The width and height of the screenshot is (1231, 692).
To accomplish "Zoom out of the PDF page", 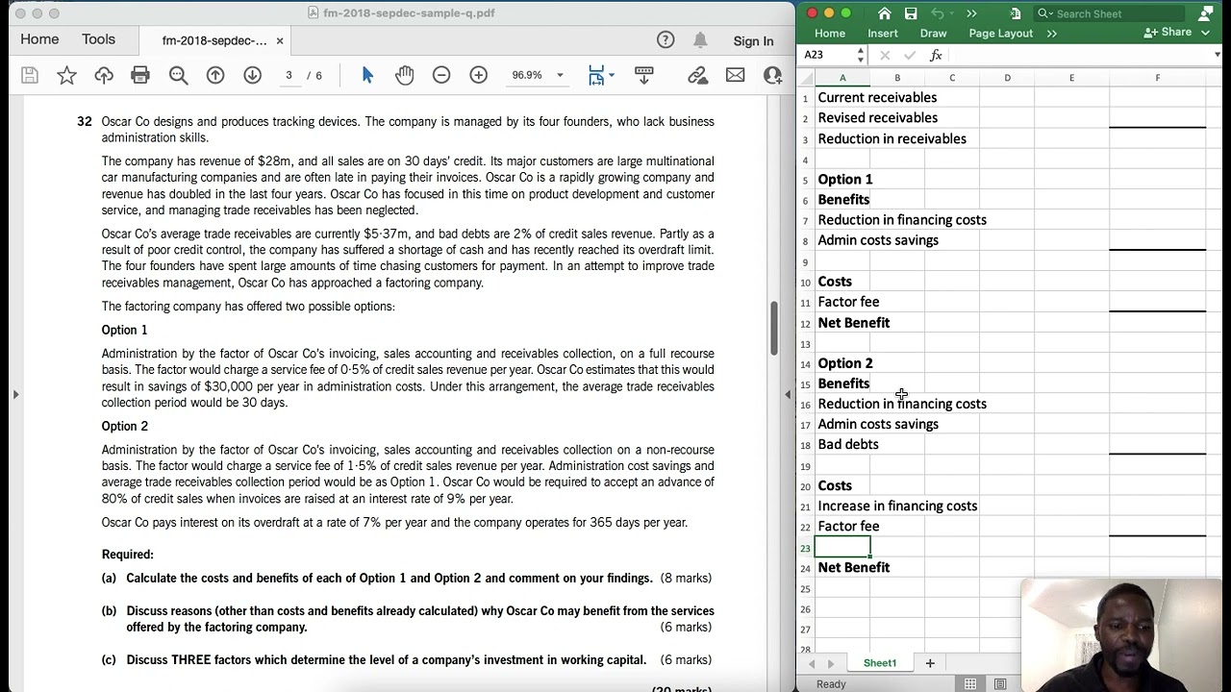I will pos(441,75).
